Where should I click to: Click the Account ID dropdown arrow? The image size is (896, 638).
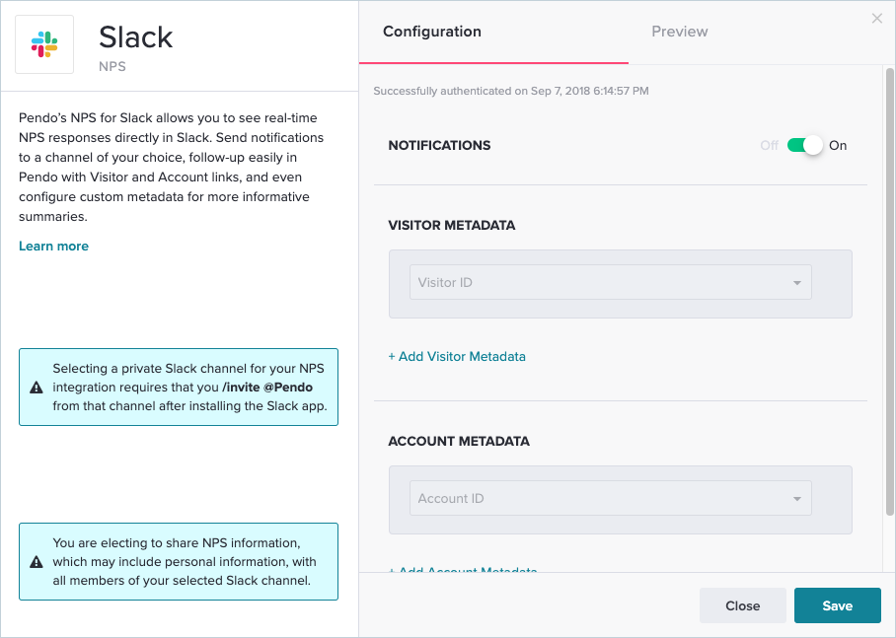[x=796, y=499]
